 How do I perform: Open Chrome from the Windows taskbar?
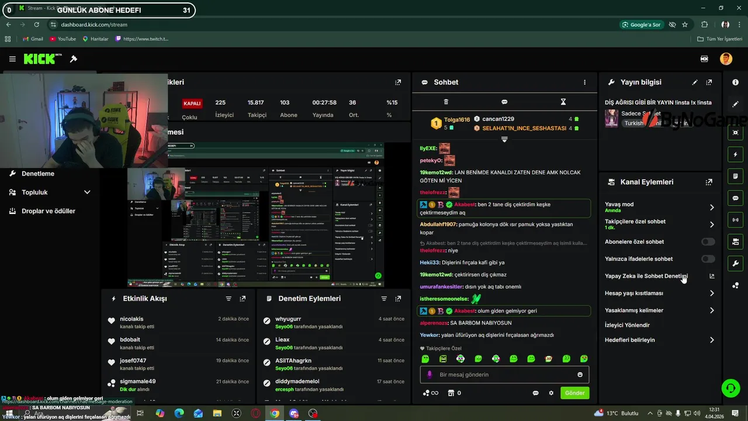[275, 413]
